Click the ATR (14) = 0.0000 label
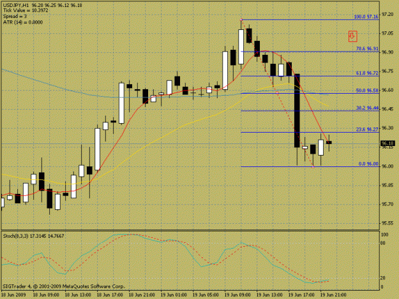The height and width of the screenshot is (299, 399). click(23, 22)
